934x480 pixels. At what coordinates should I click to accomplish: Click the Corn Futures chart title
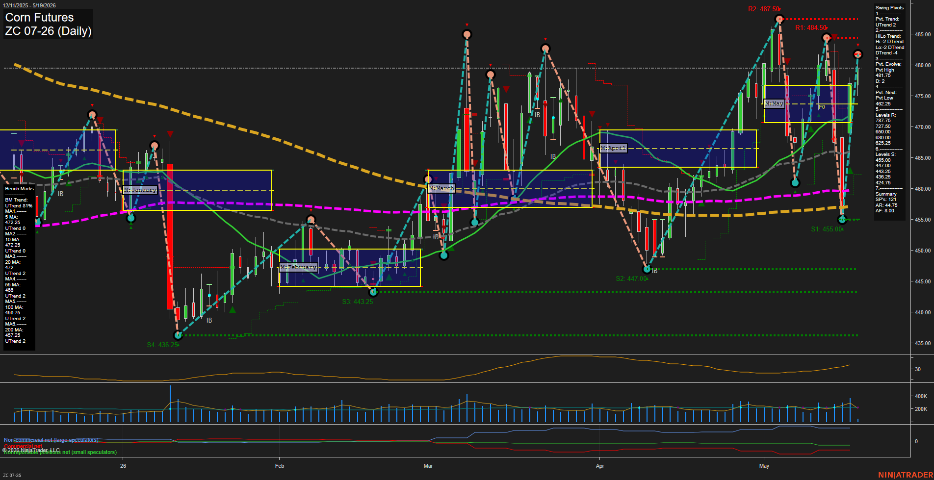[x=39, y=18]
